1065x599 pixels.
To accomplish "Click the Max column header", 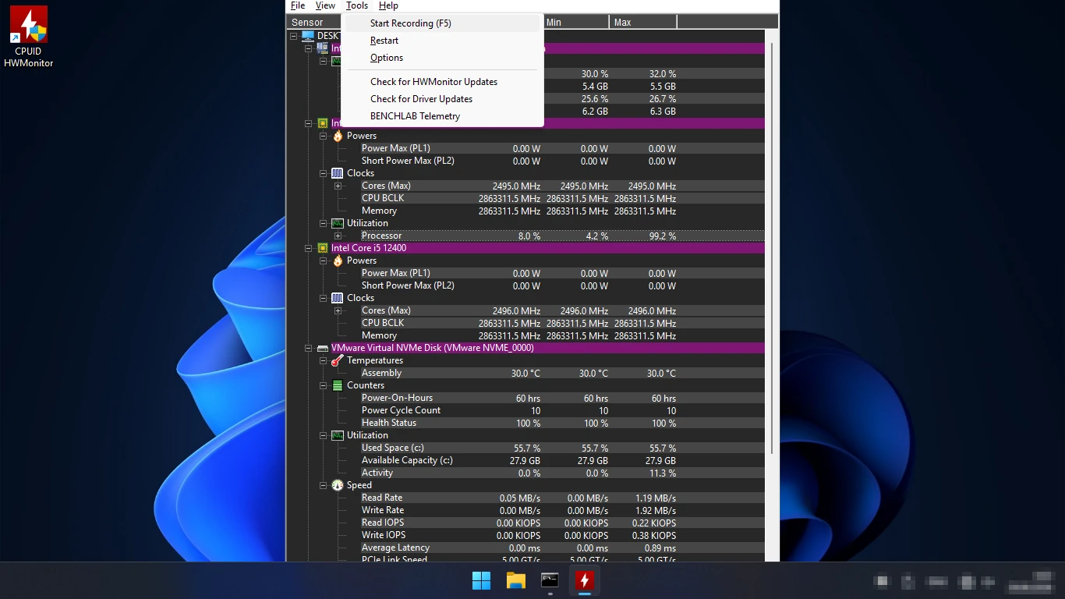I will coord(643,23).
